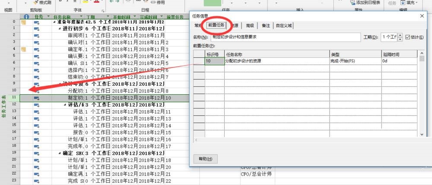The width and height of the screenshot is (432, 185).
Task: Click the task mode icon in row 2
Action: (x=37, y=36)
